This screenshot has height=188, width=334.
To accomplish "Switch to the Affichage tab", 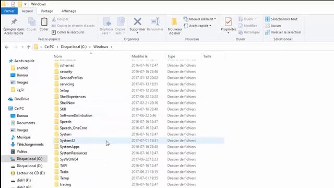I will (x=68, y=11).
